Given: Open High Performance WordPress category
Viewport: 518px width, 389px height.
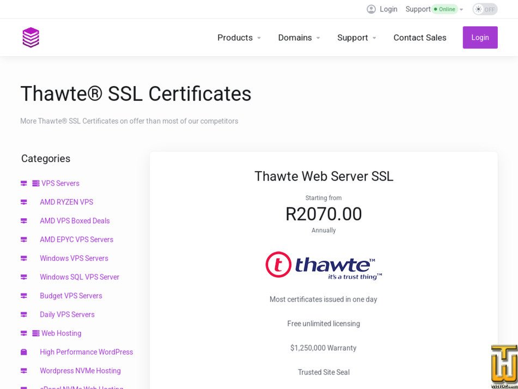Looking at the screenshot, I should coord(86,352).
